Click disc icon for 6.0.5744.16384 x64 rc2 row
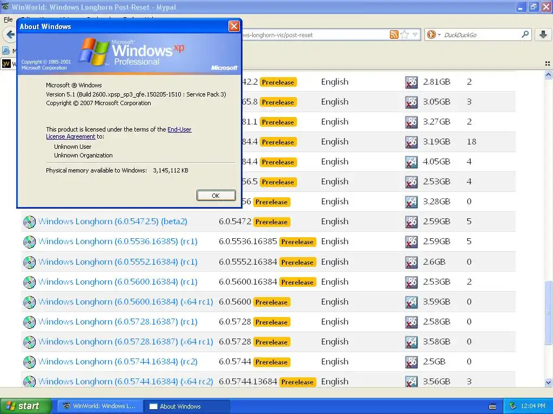The image size is (553, 414). click(29, 382)
